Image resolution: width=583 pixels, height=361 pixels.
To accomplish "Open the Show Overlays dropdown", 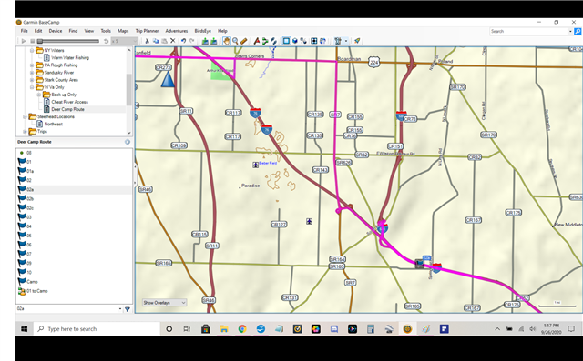I will [x=164, y=303].
